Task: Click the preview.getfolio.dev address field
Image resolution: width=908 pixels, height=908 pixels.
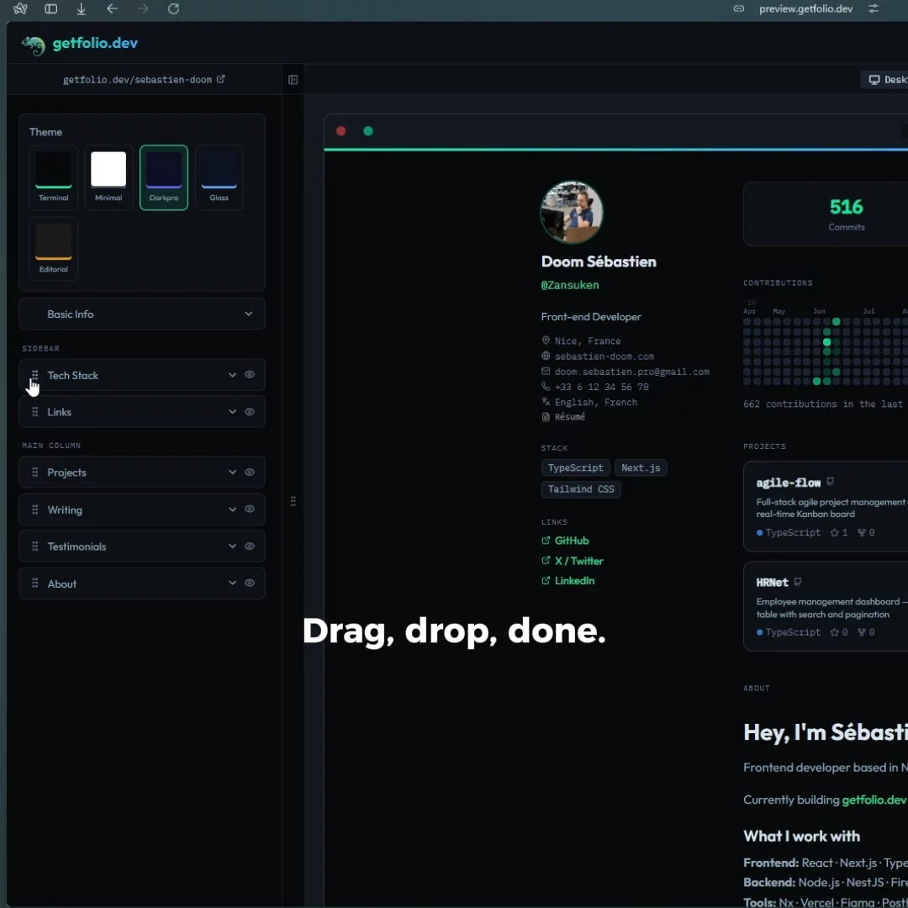Action: click(805, 8)
